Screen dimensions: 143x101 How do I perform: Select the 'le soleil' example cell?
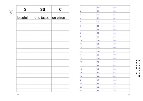(25, 16)
